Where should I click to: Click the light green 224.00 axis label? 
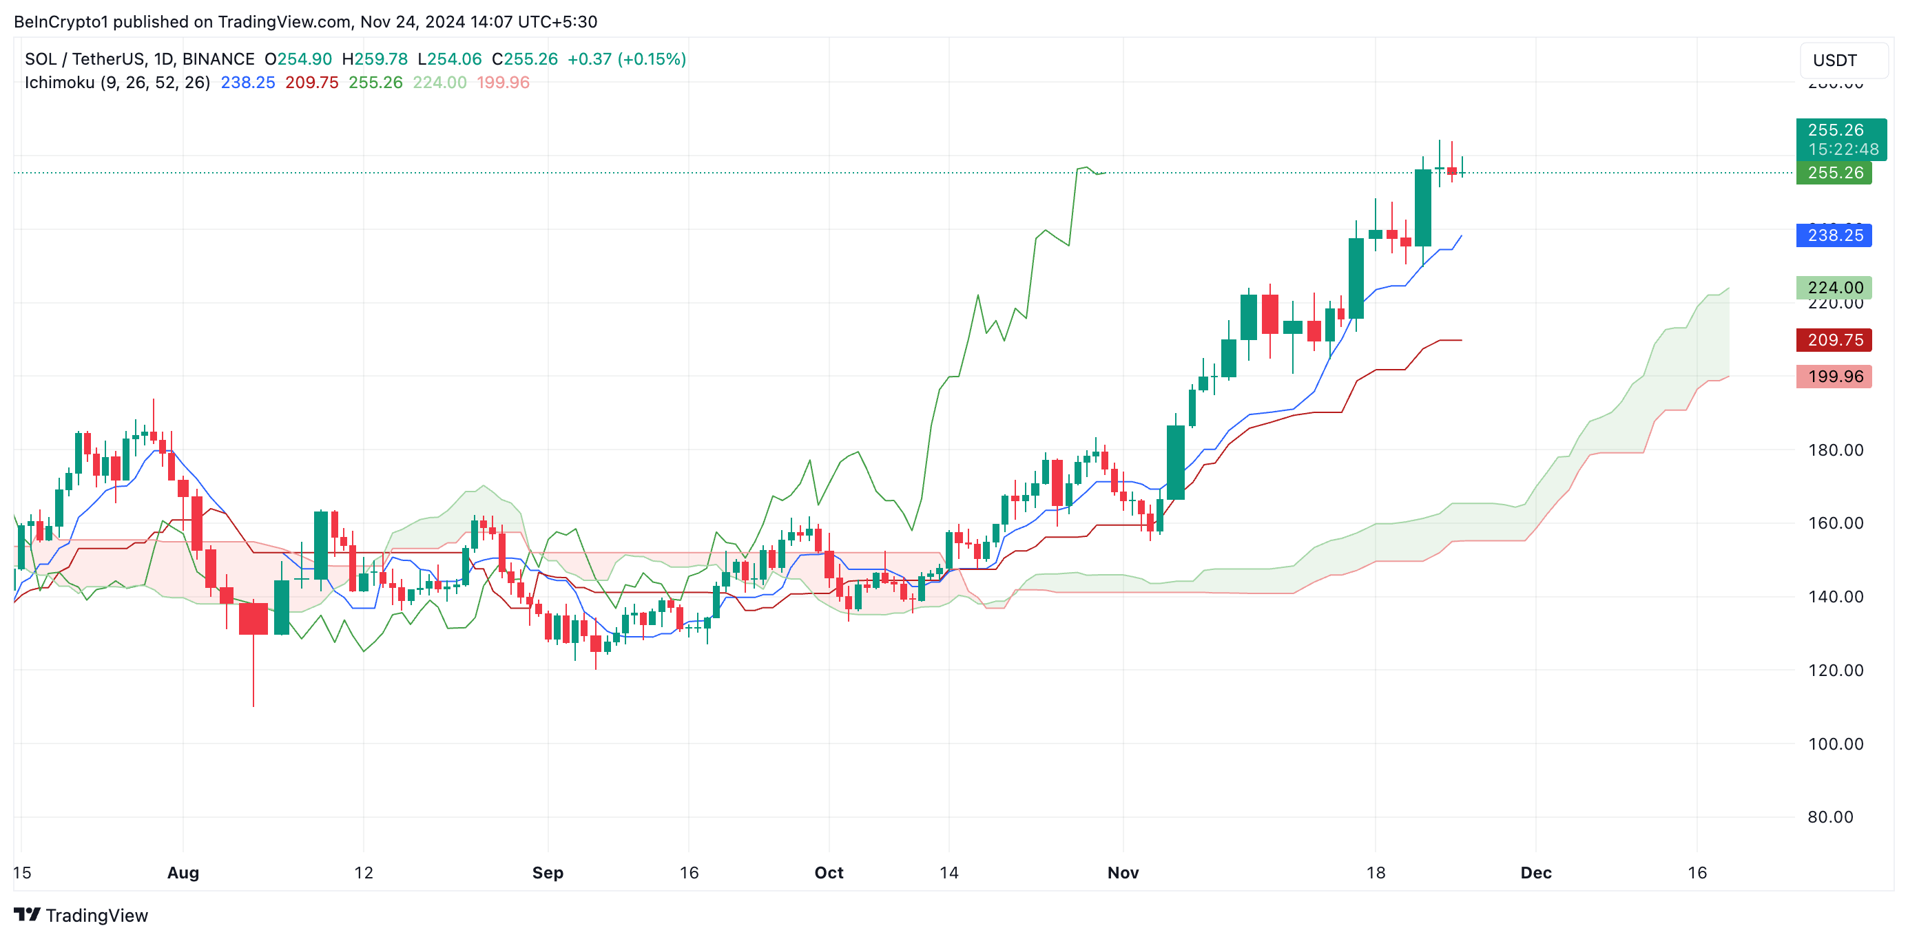(1834, 287)
